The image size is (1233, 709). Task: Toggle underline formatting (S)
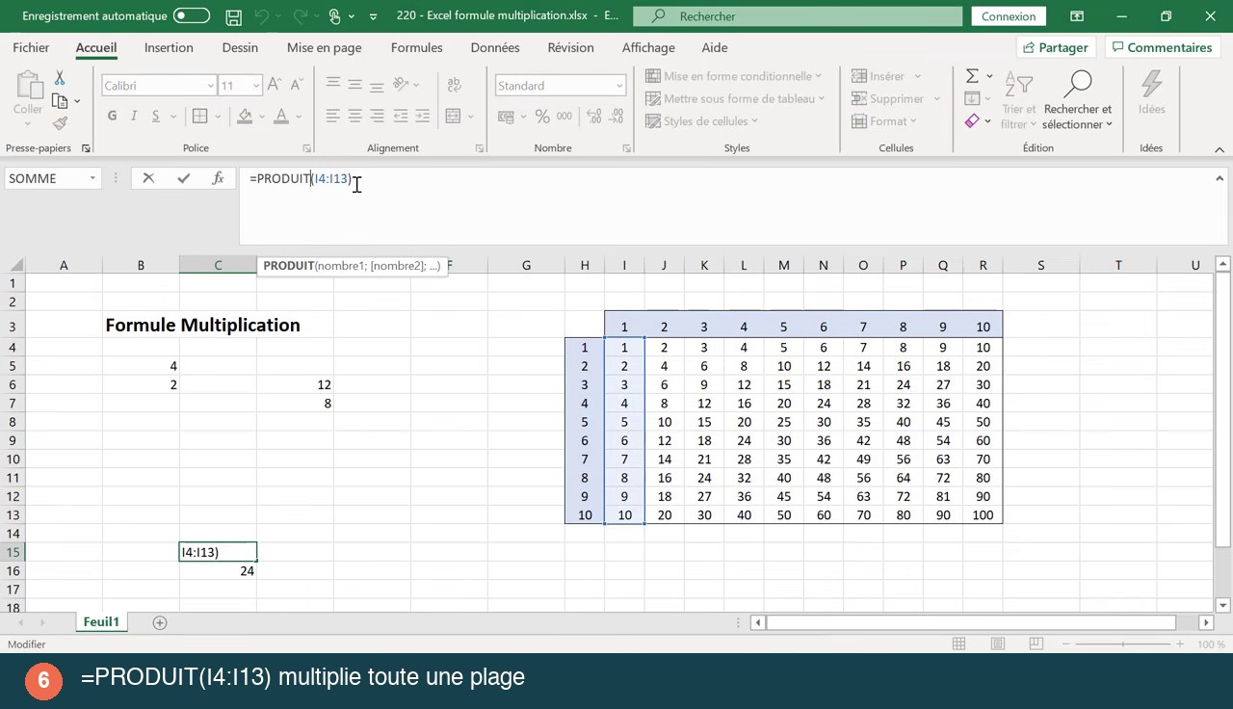point(154,117)
